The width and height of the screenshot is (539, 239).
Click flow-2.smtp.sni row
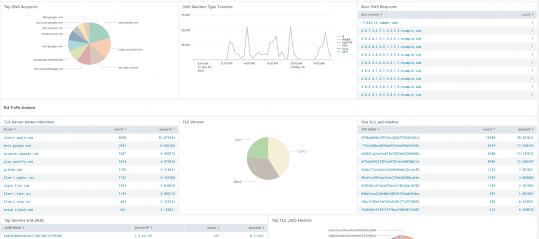(x=89, y=201)
